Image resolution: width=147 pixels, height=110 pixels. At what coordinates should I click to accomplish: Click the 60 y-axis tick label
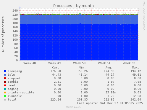pos(16,48)
